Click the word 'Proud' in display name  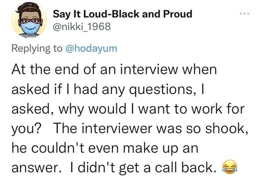(178, 14)
